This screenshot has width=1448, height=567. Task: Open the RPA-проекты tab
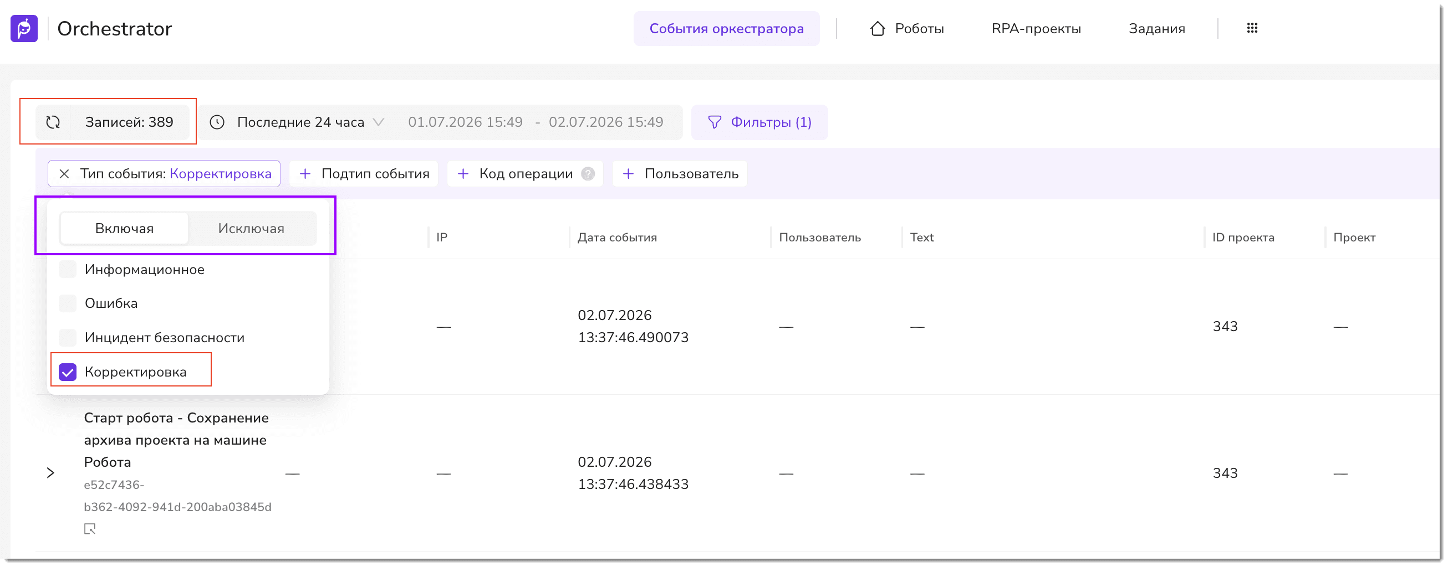point(1036,29)
